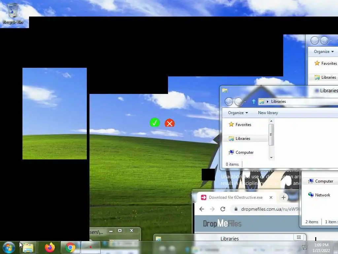338x254 pixels.
Task: Select the Download file 6Destructive.exe Chrome tab
Action: coord(236,197)
